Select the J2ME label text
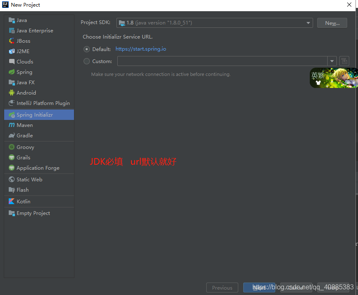The image size is (358, 295). [x=23, y=51]
